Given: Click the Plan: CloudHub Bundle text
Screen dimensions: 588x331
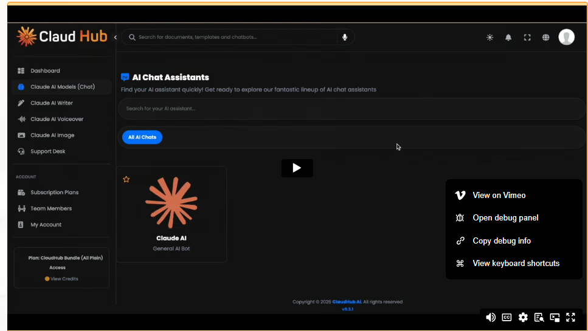Looking at the screenshot, I should [x=65, y=258].
